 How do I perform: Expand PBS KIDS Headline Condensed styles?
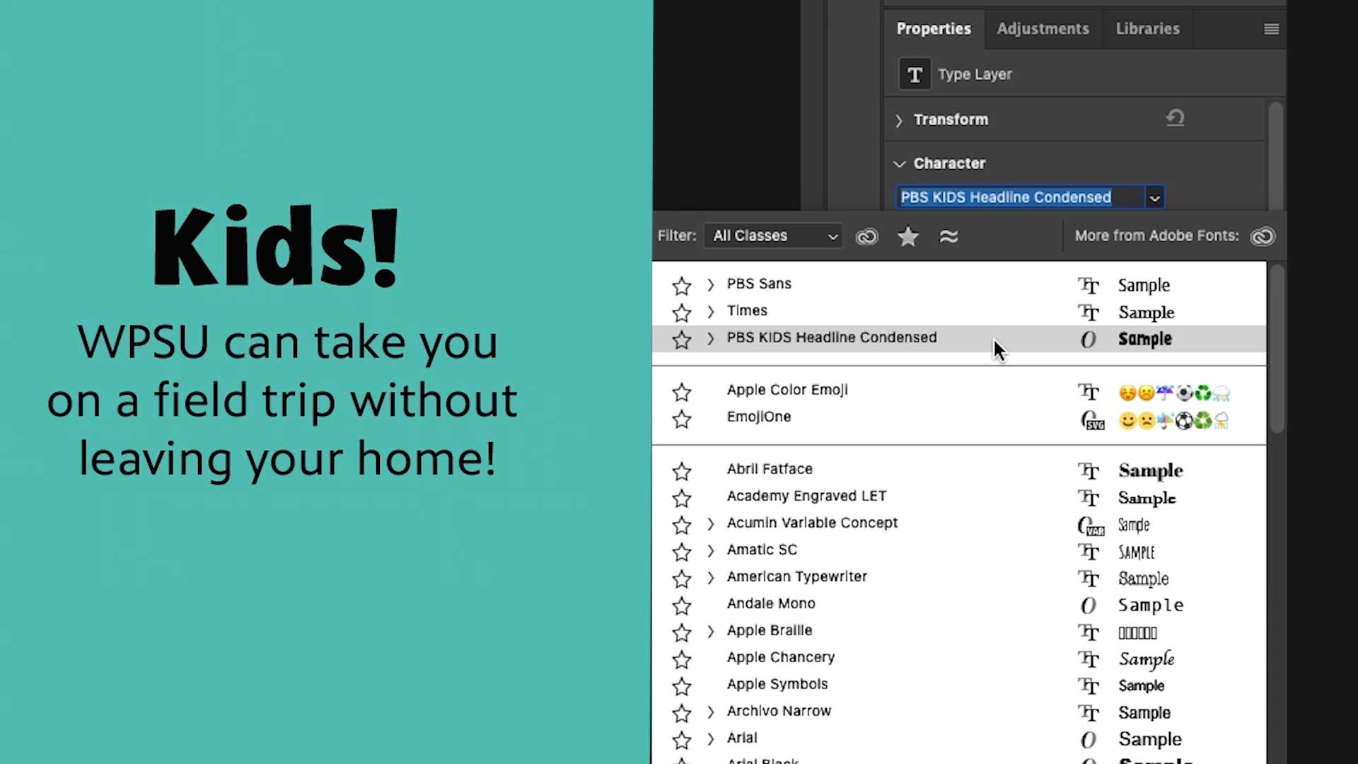[x=711, y=339]
